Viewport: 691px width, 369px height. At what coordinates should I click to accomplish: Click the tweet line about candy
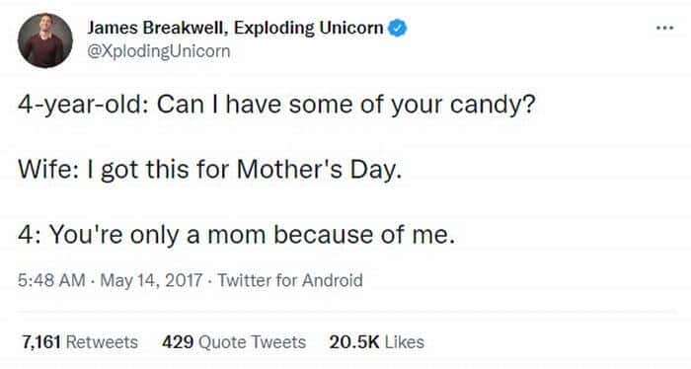pos(276,106)
